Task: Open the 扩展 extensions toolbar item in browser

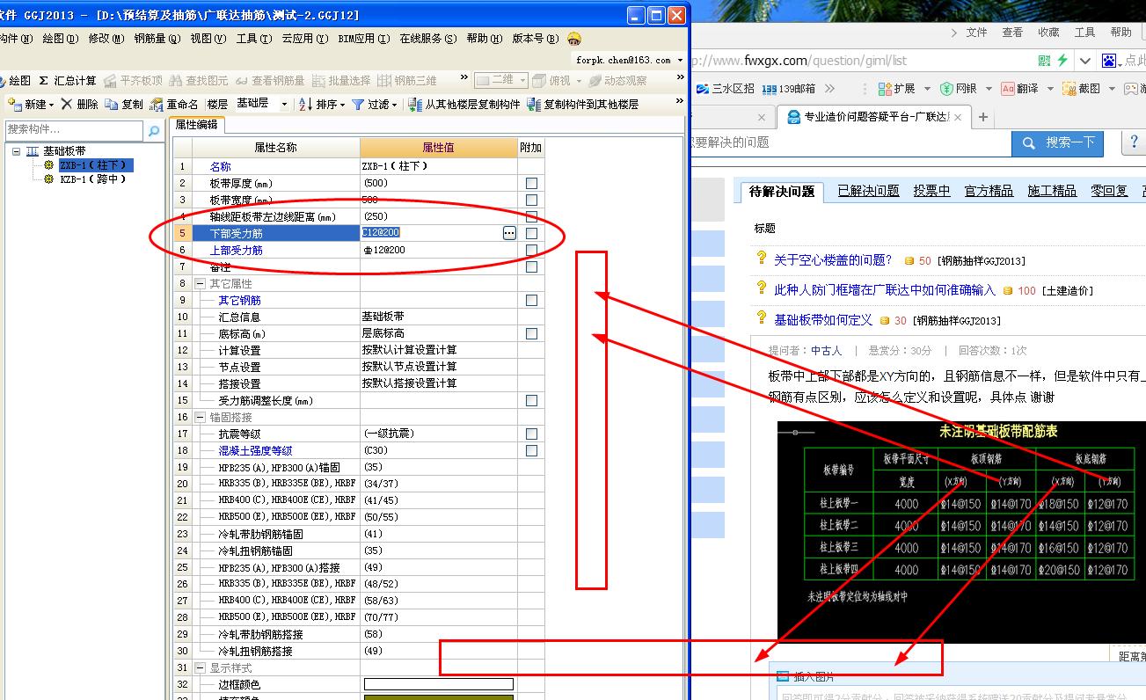Action: click(x=896, y=88)
